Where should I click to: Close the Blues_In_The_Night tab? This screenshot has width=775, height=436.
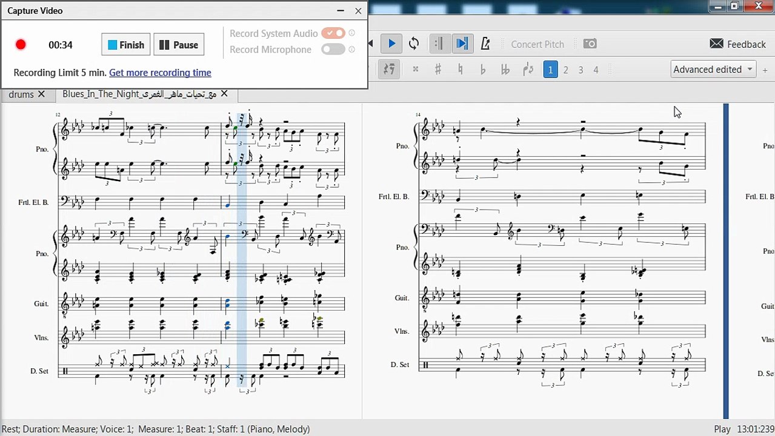pyautogui.click(x=224, y=93)
